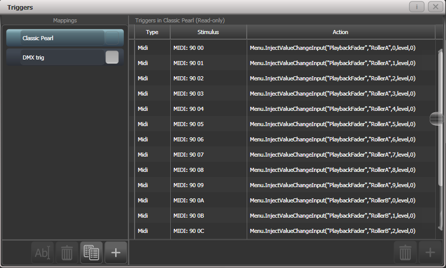This screenshot has width=446, height=268.
Task: Add a new trigger with right plus icon
Action: [430, 253]
